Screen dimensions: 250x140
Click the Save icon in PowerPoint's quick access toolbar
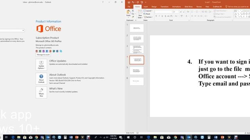129,2
